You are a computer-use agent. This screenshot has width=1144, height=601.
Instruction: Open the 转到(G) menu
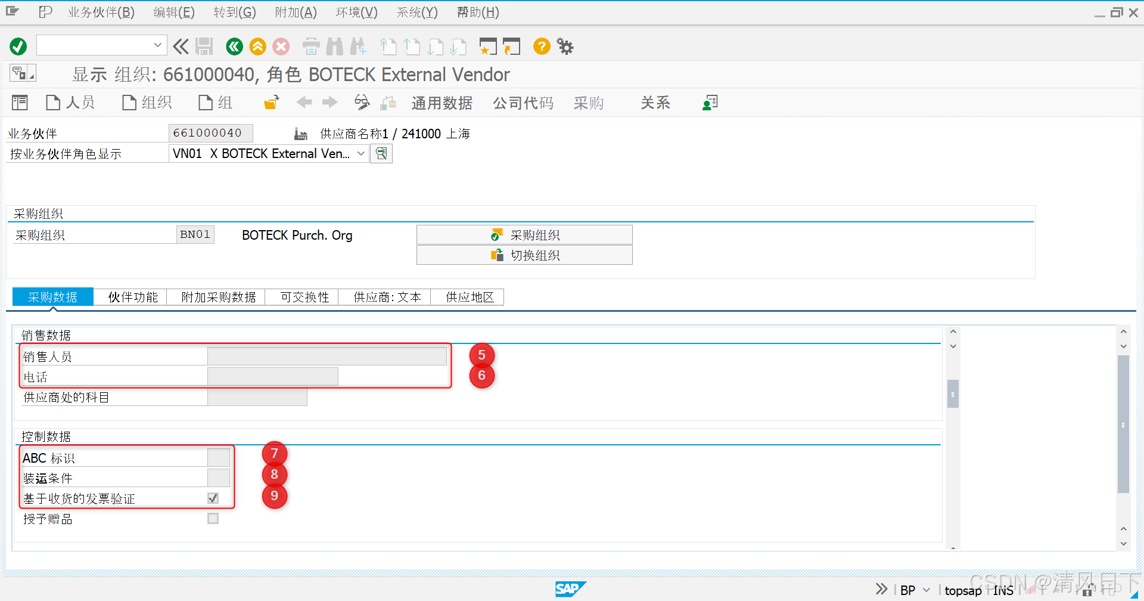[x=235, y=12]
